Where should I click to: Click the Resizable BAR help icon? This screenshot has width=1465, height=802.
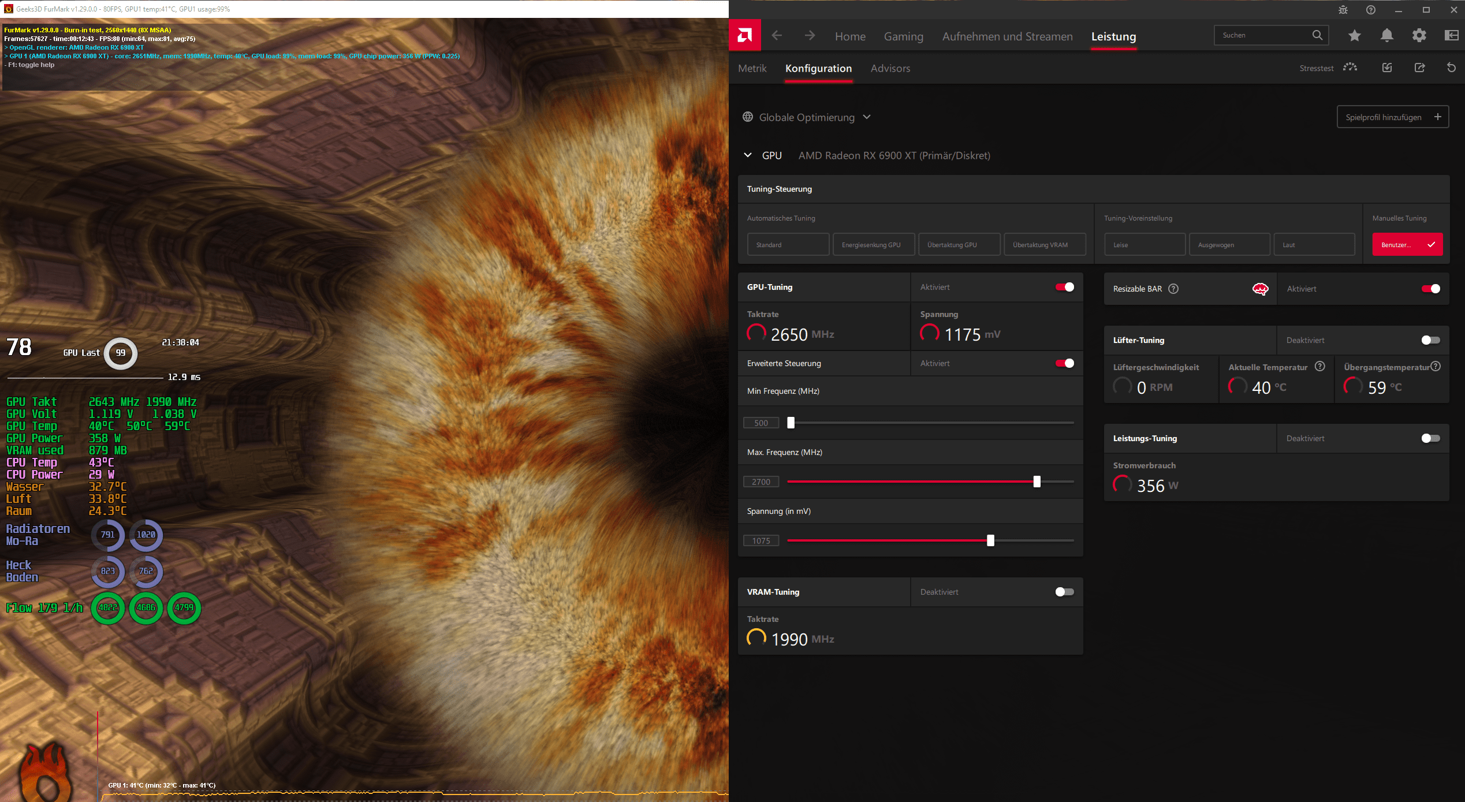[x=1173, y=289]
